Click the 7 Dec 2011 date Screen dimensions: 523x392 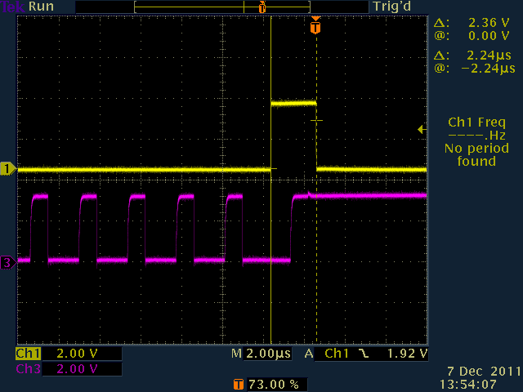(484, 371)
